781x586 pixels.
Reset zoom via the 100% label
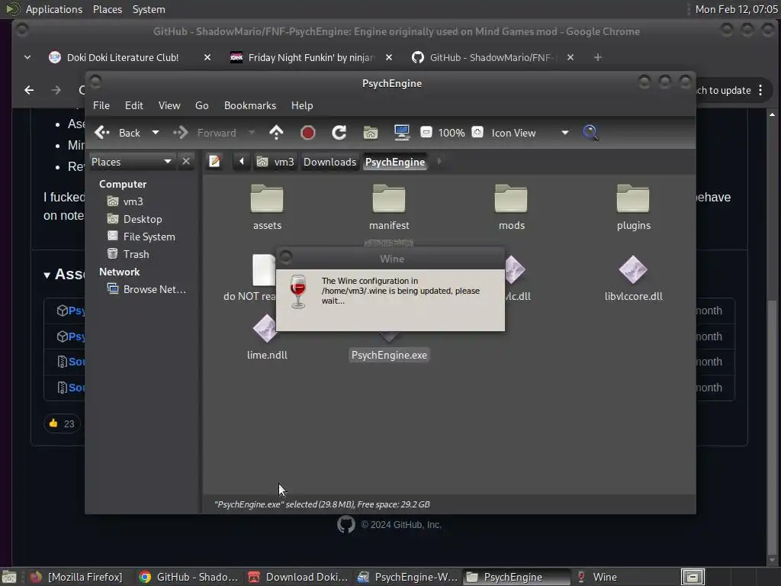tap(452, 133)
